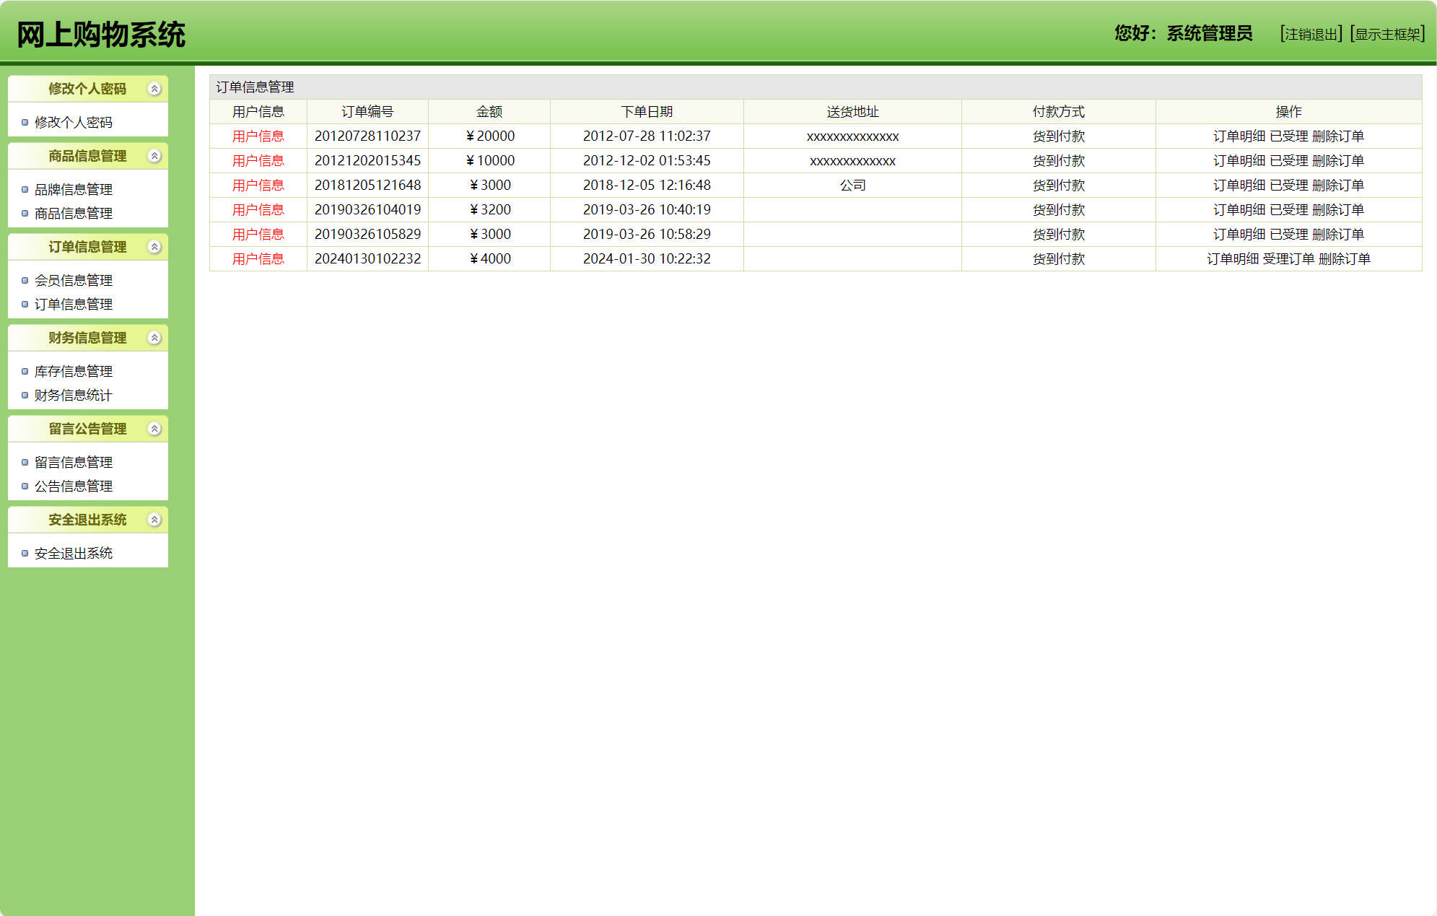Viewport: 1437px width, 916px height.
Task: Click the 显示主框架 link in header
Action: (1387, 35)
